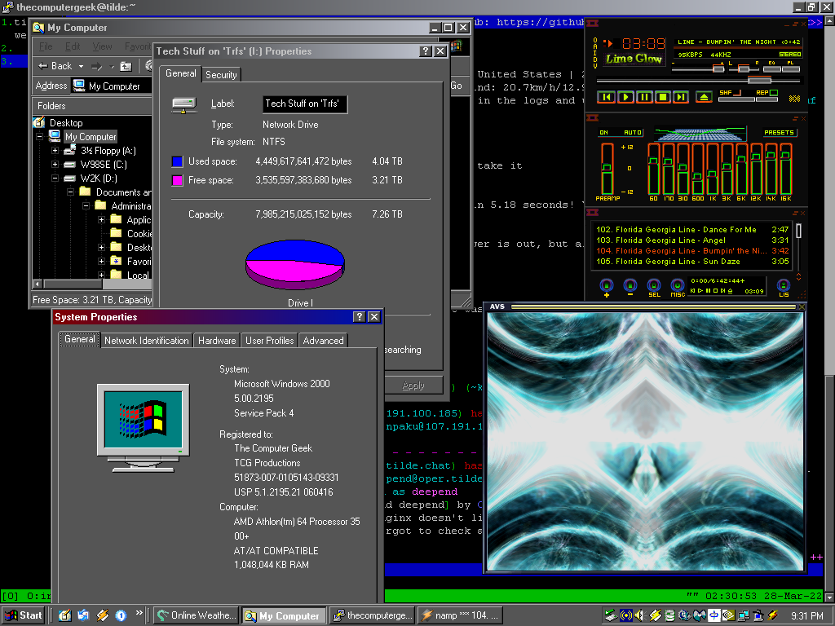Click the Winamp eject/open file button
The width and height of the screenshot is (835, 626).
(705, 97)
